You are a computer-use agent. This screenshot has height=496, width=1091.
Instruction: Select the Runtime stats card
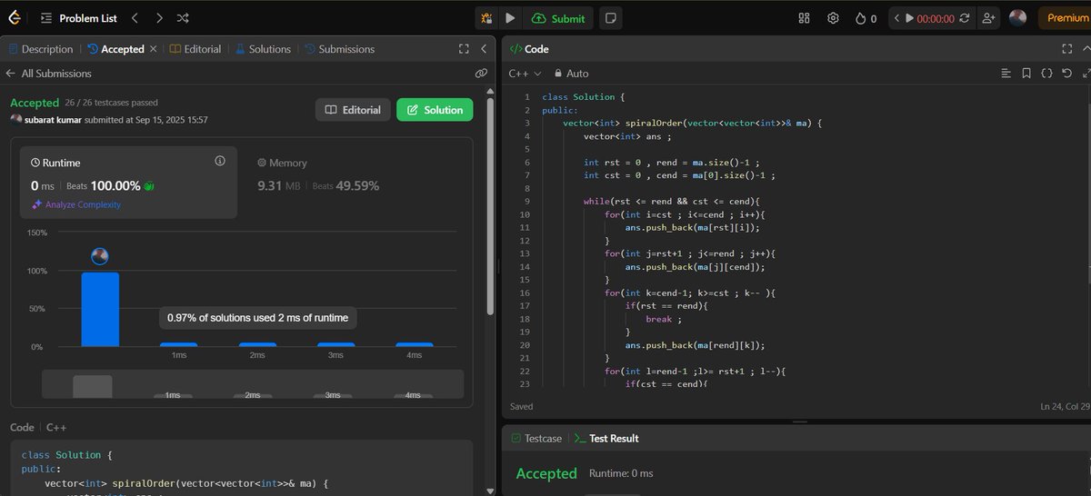pos(128,183)
